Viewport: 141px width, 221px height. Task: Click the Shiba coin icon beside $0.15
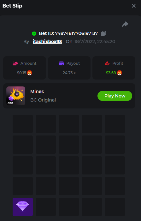[30, 73]
